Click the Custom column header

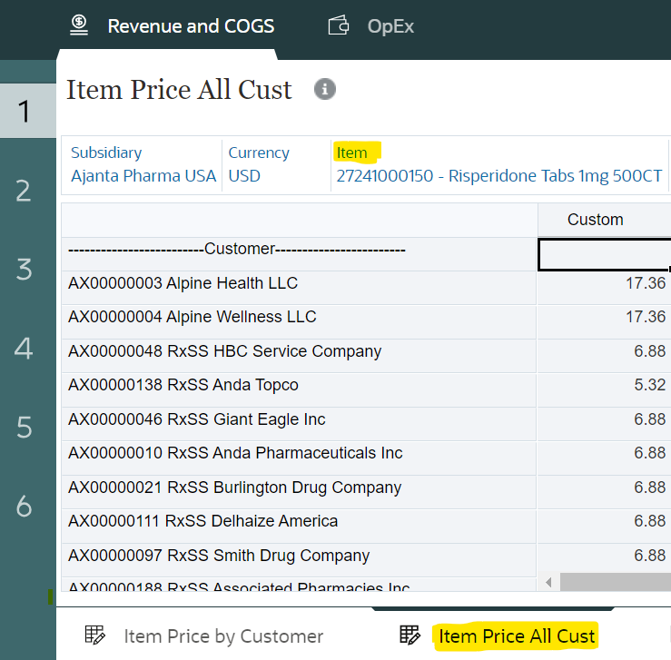[595, 220]
